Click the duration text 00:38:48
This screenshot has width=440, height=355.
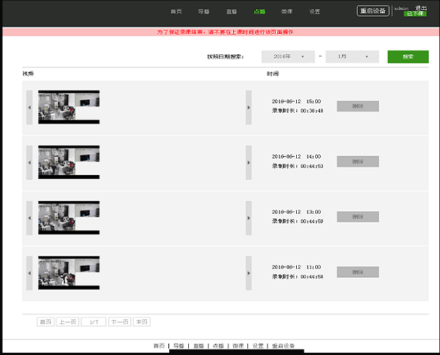tap(312, 111)
